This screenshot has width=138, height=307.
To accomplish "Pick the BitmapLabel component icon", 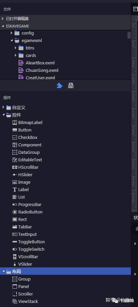I will [x=15, y=123].
